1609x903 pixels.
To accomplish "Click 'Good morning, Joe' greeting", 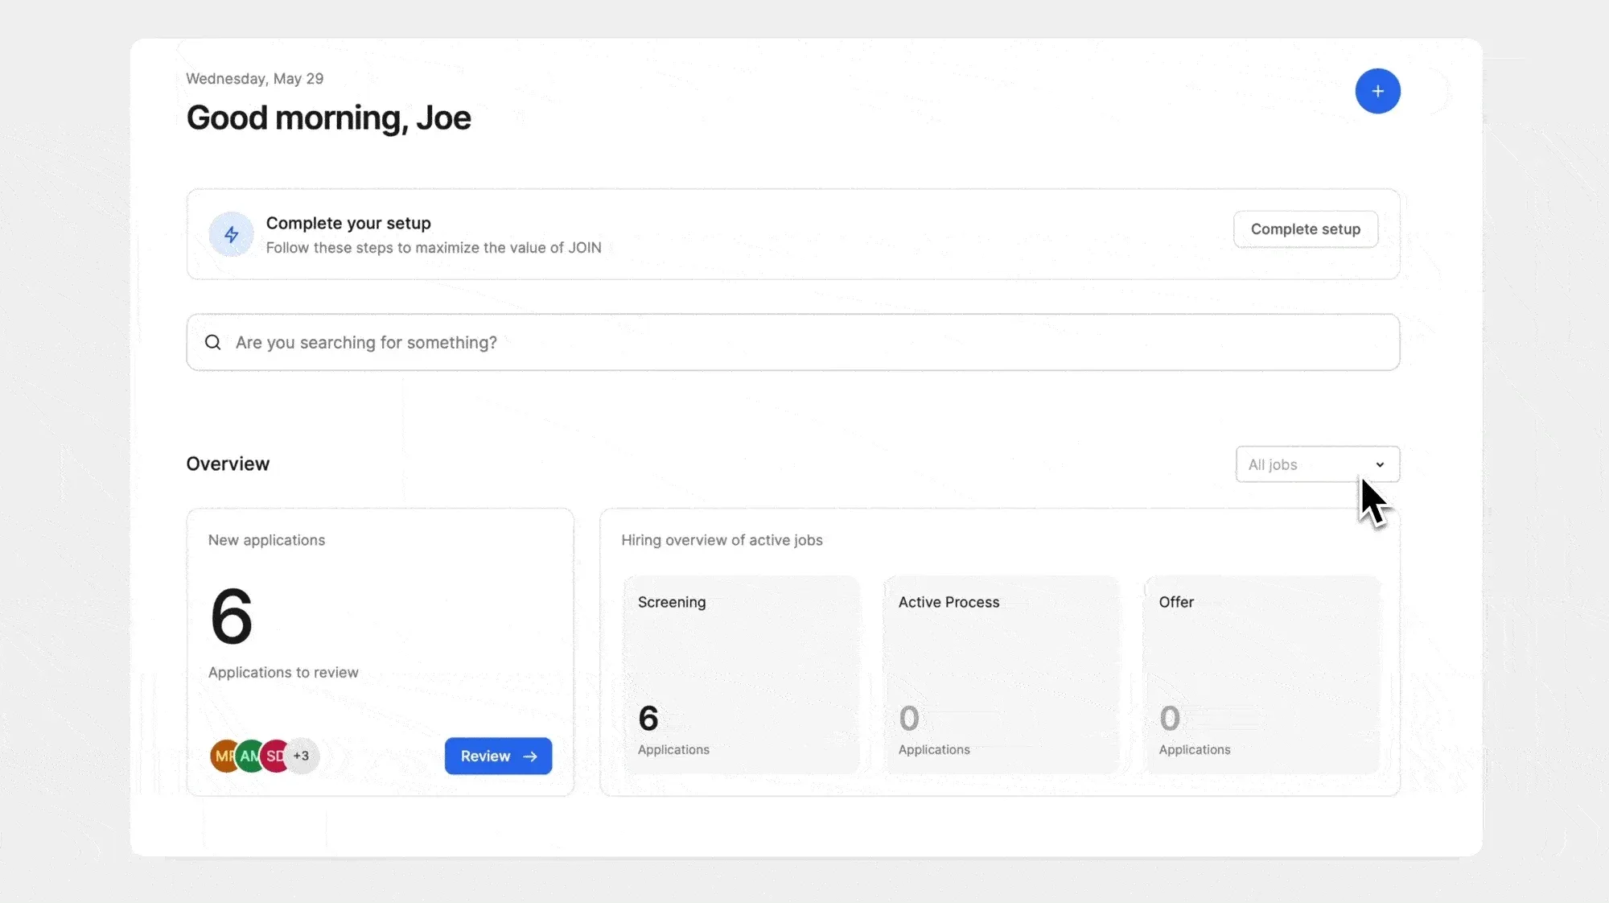I will (x=328, y=118).
